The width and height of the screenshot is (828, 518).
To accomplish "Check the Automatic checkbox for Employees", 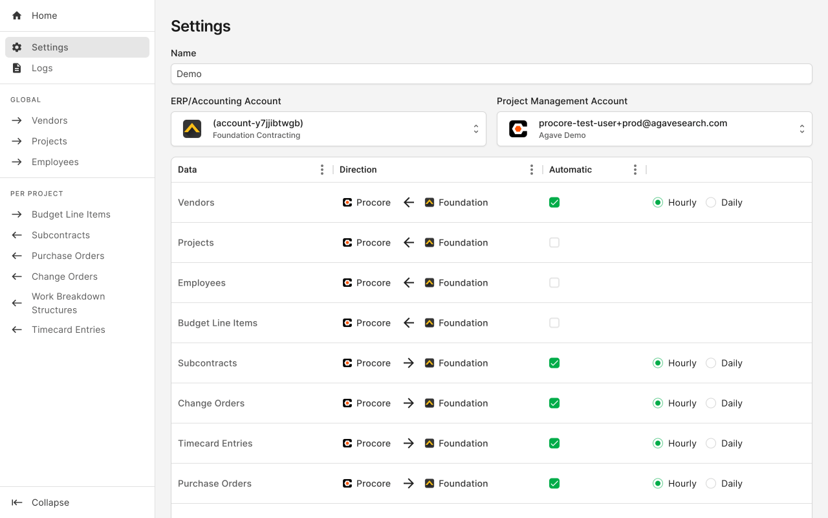I will [554, 283].
